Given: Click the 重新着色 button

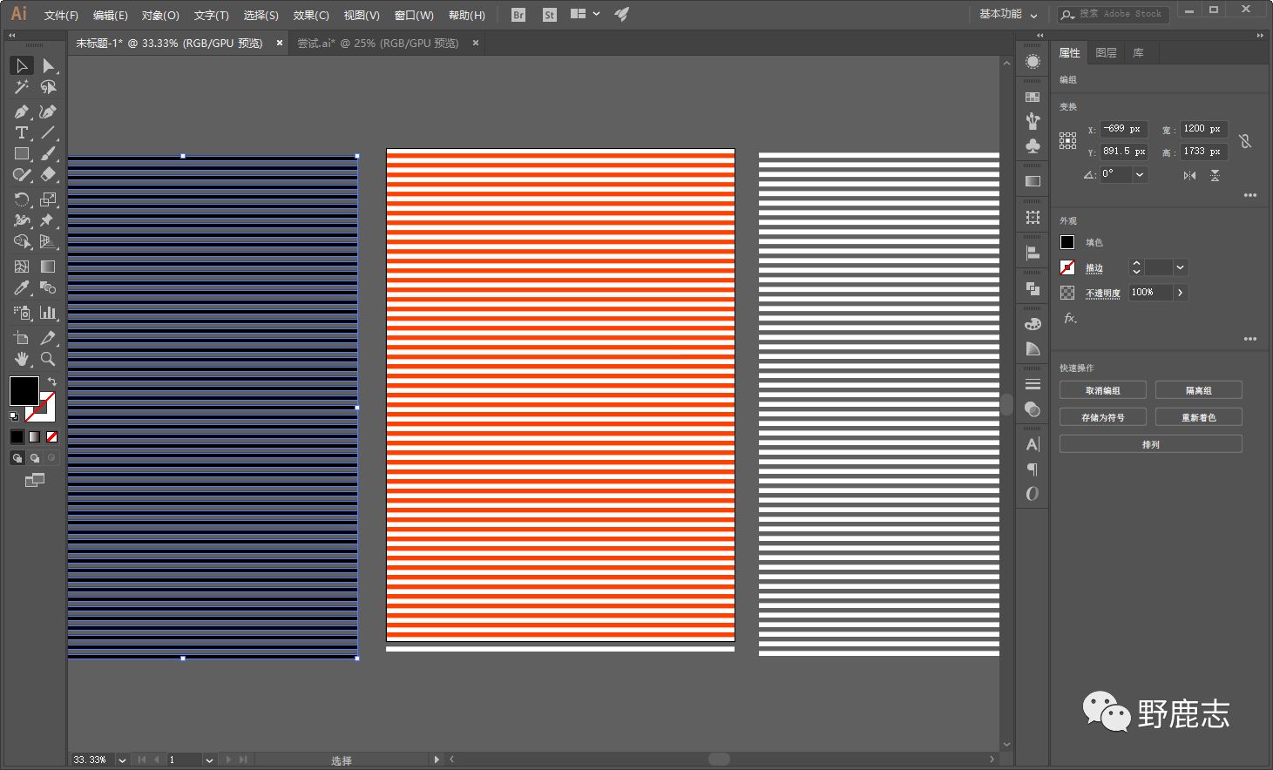Looking at the screenshot, I should tap(1198, 418).
